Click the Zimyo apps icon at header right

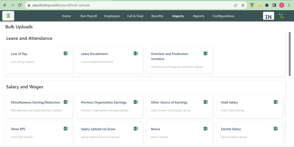pyautogui.click(x=281, y=16)
